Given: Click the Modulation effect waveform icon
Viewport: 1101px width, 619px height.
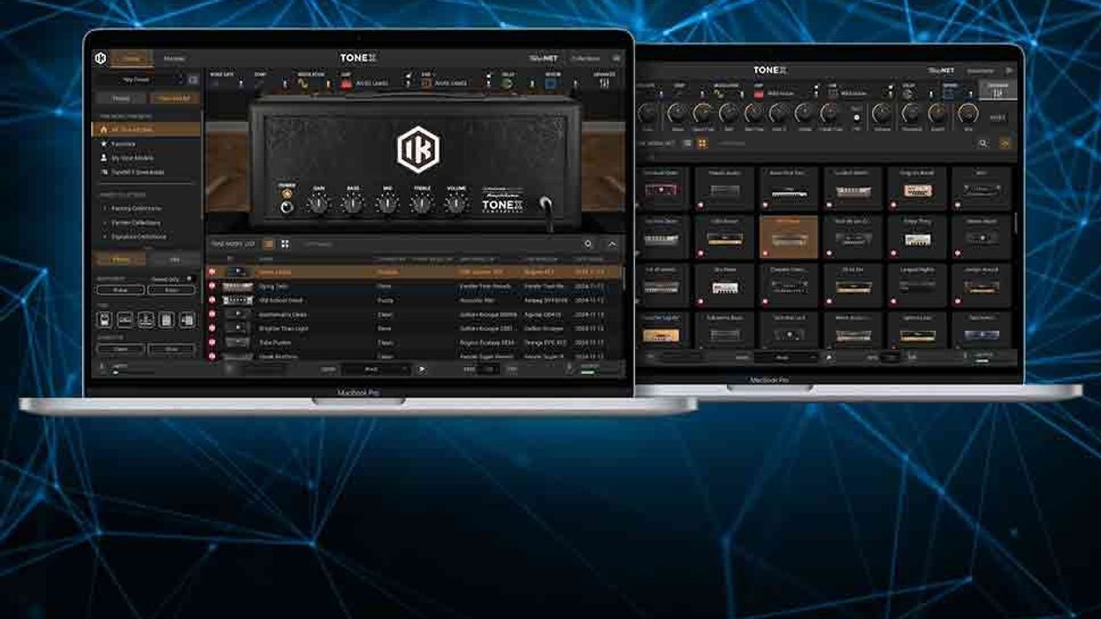Looking at the screenshot, I should (x=303, y=83).
